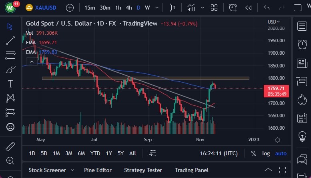Choose the brush drawing tool
Image resolution: width=311 pixels, height=178 pixels.
[10, 69]
